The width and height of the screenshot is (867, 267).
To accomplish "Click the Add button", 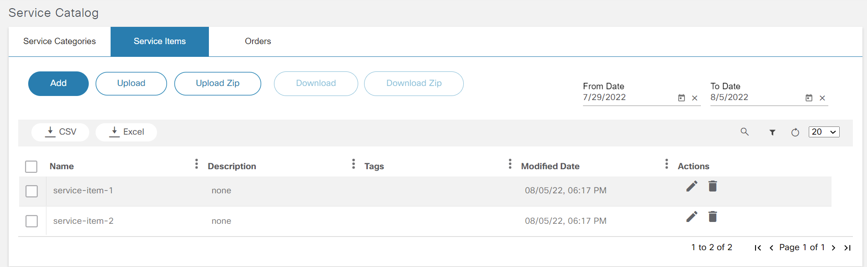I will [x=58, y=84].
